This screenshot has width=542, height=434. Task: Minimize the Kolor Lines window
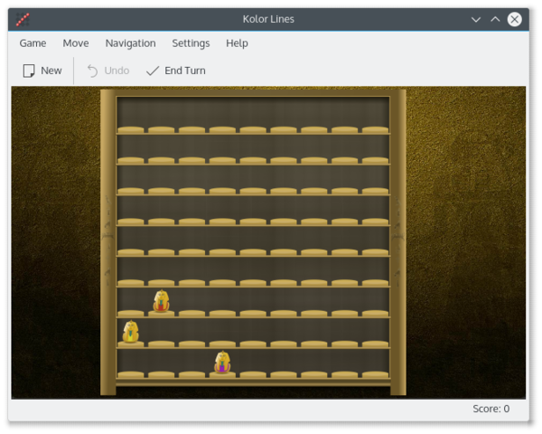[x=476, y=19]
